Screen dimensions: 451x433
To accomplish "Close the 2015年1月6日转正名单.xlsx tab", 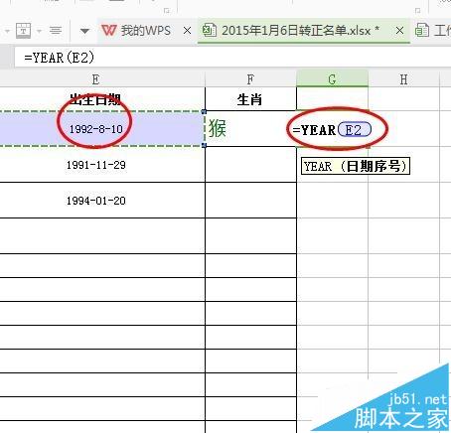I will (399, 31).
